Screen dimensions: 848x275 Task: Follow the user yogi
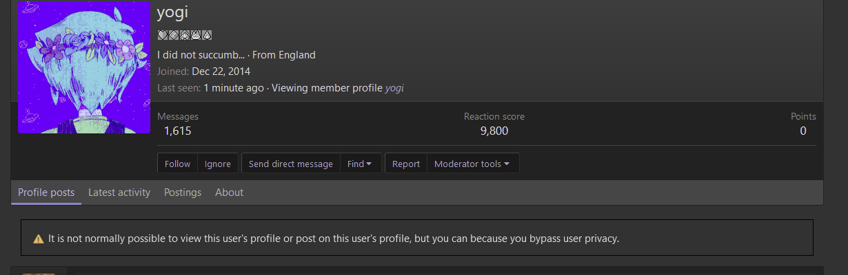point(177,164)
